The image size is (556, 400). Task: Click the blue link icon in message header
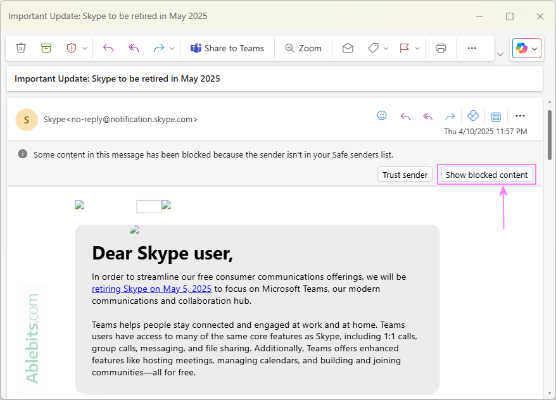point(473,116)
